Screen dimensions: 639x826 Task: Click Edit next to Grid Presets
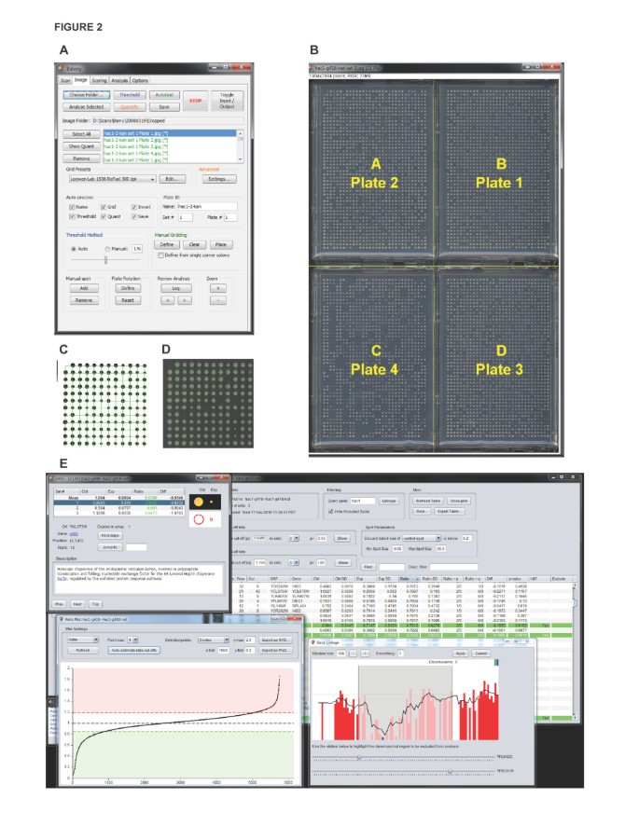pos(172,179)
